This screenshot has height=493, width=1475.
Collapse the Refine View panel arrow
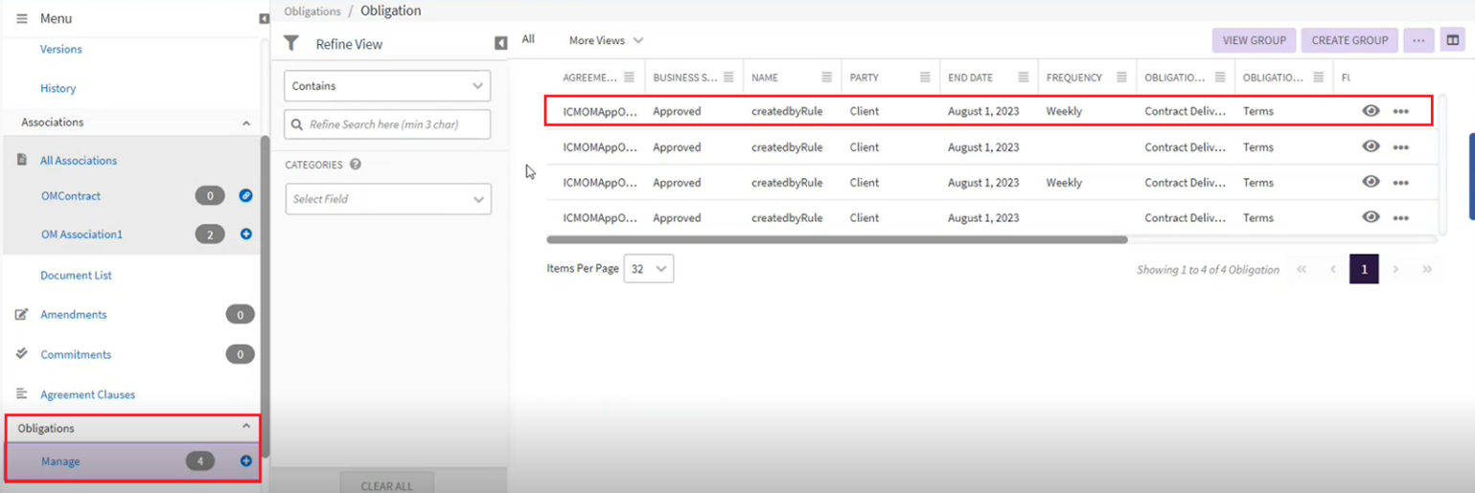click(x=500, y=44)
